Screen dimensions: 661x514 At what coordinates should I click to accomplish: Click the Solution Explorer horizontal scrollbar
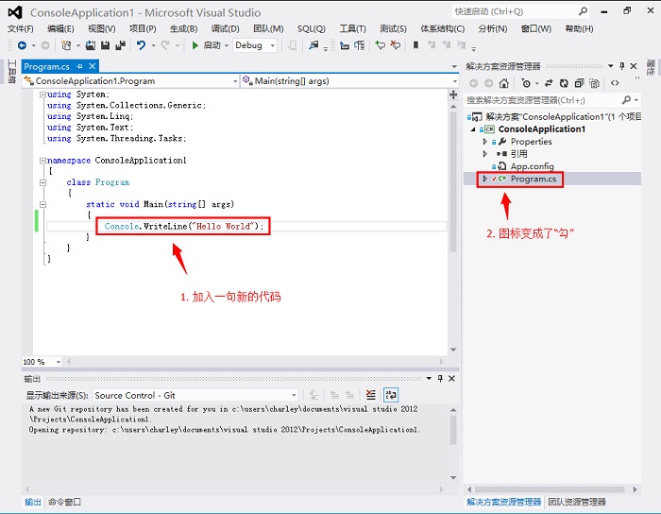[x=550, y=489]
